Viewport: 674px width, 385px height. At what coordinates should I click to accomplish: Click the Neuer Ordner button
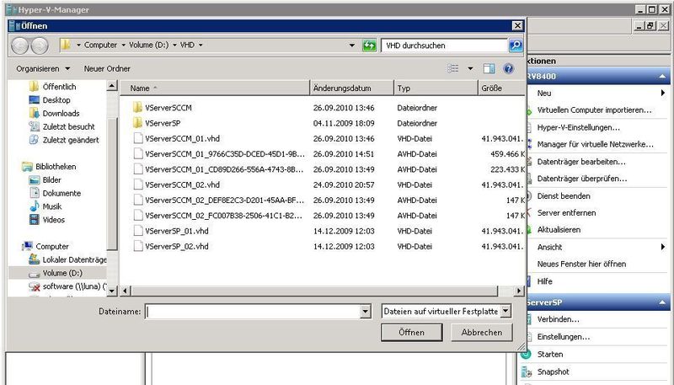coord(107,69)
